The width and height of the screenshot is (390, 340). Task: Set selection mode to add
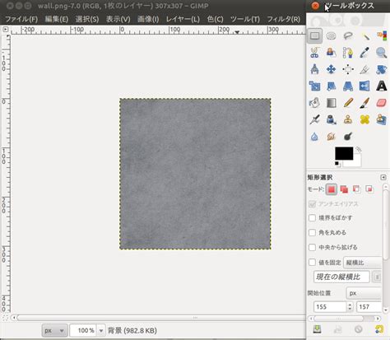click(x=344, y=189)
